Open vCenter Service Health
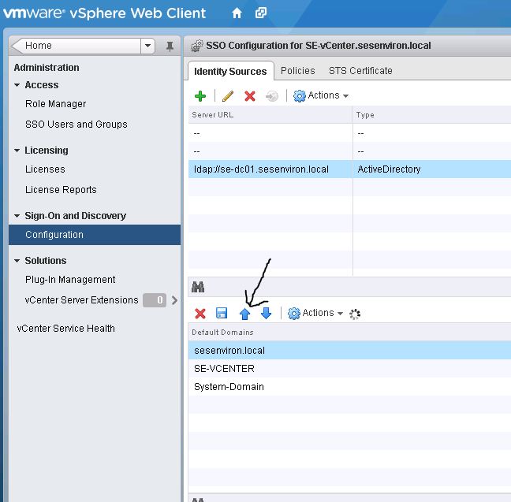The width and height of the screenshot is (511, 502). point(65,329)
